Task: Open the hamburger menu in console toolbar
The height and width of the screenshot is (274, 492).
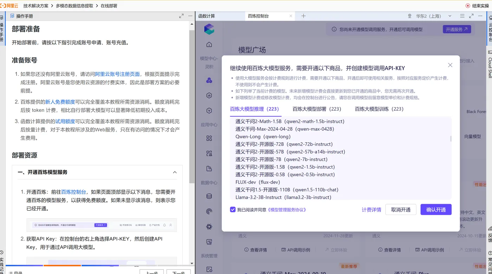Action: 462,16
